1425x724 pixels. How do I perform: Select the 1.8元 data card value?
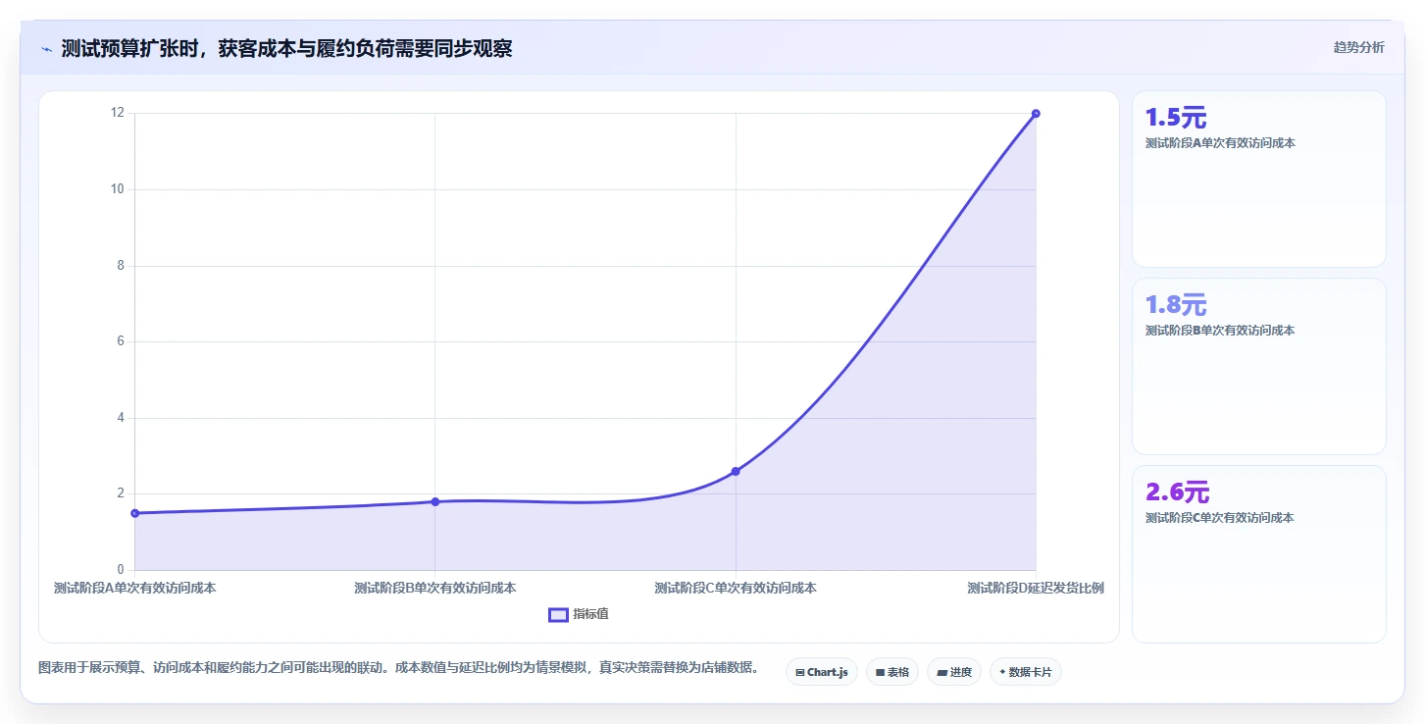coord(1176,305)
